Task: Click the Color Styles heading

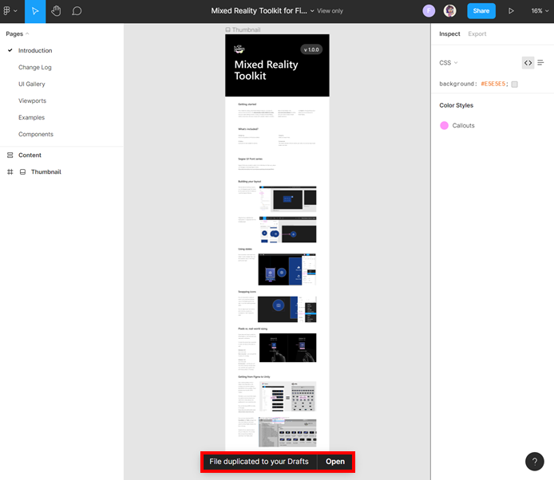Action: click(456, 105)
